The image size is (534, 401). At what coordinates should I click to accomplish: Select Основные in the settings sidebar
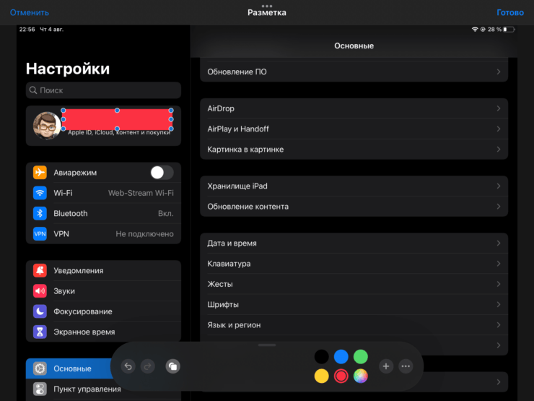click(72, 368)
